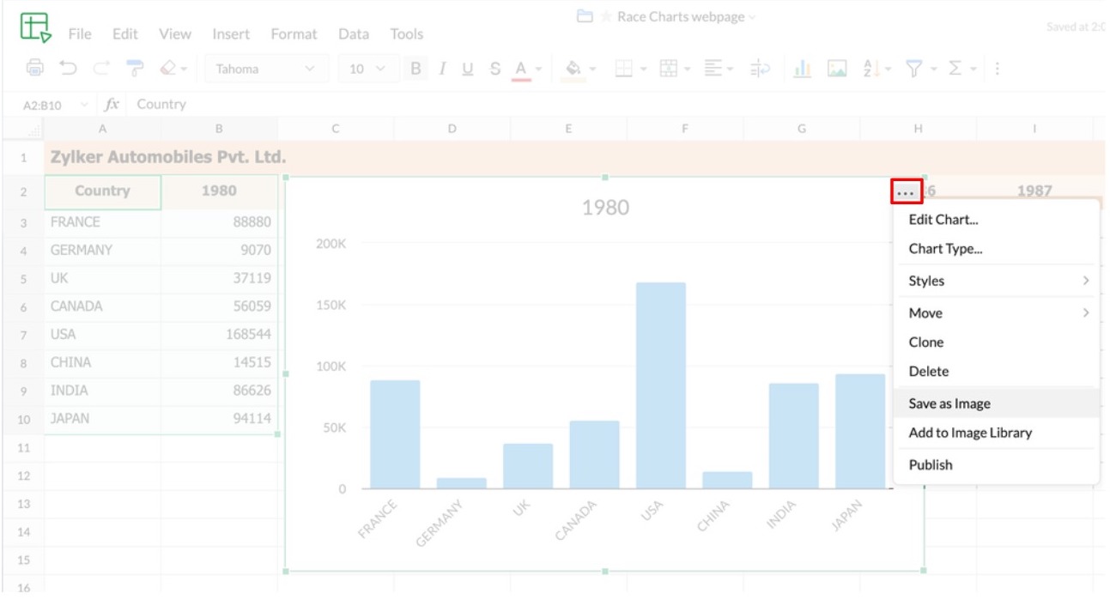Open the Insert menu
Image resolution: width=1110 pixels, height=612 pixels.
(231, 34)
